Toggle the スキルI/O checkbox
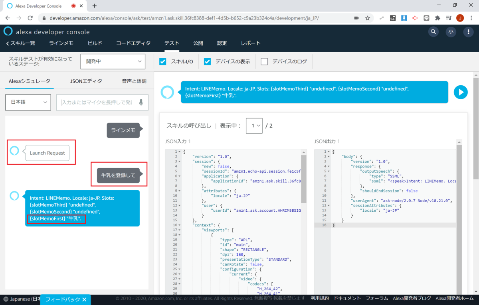 coord(163,61)
